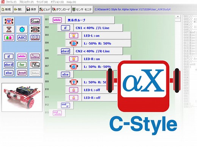The width and height of the screenshot is (197, 147).
Task: Click the app logo in title bar
Action: tap(3, 2)
